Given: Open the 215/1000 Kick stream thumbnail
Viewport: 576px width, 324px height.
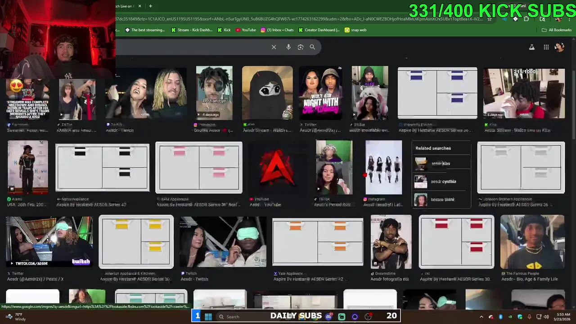Looking at the screenshot, I should (524, 93).
